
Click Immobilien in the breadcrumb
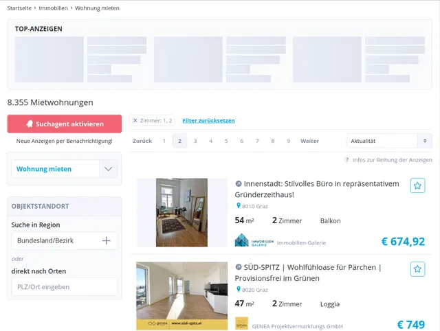53,8
